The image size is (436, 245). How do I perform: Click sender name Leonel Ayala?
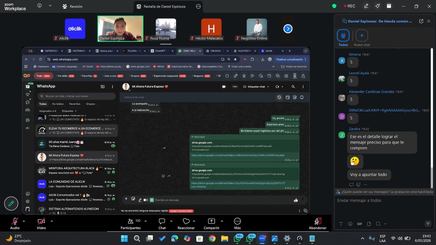click(x=359, y=73)
